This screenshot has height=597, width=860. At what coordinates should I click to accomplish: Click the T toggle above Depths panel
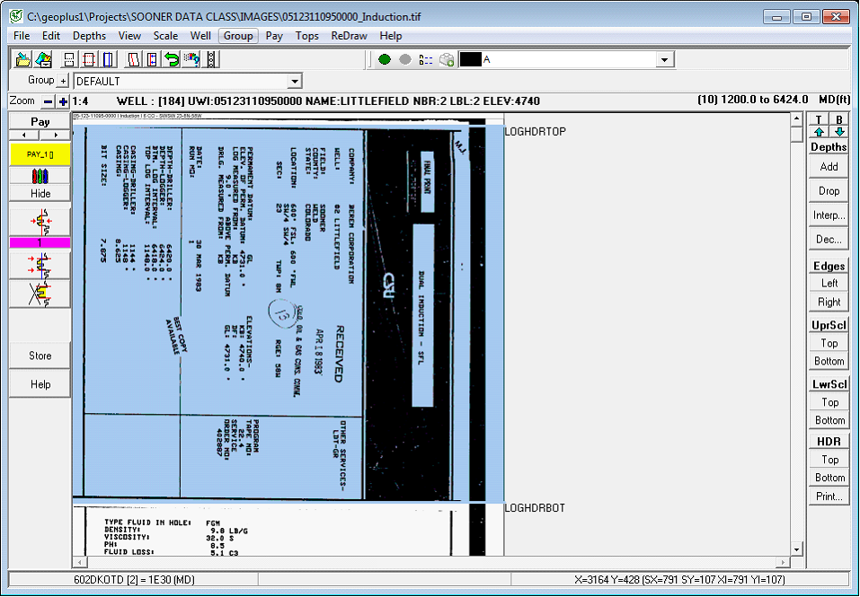click(x=819, y=119)
